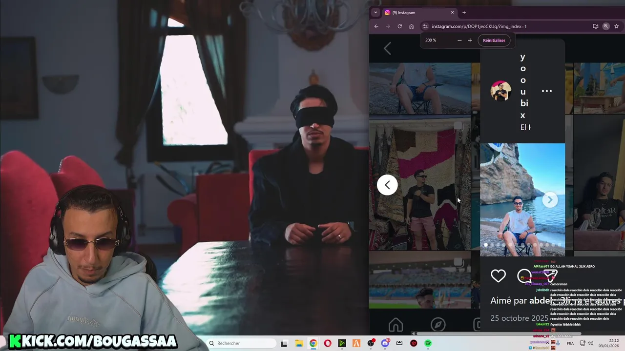Image resolution: width=625 pixels, height=351 pixels.
Task: Open the browser home page button
Action: coord(412,26)
